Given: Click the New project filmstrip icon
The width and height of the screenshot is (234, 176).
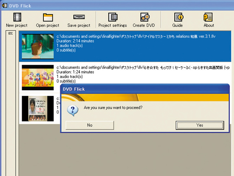Looking at the screenshot, I should click(17, 17).
